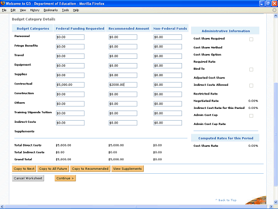Click the Firefox icon in the title bar

click(3, 3)
